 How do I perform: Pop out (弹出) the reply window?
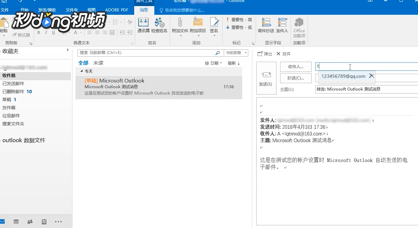point(265,54)
